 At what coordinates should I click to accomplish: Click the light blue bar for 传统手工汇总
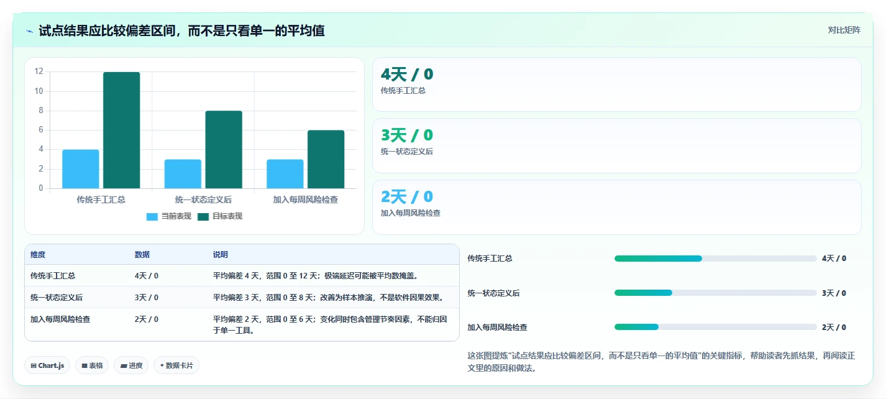[x=81, y=169]
